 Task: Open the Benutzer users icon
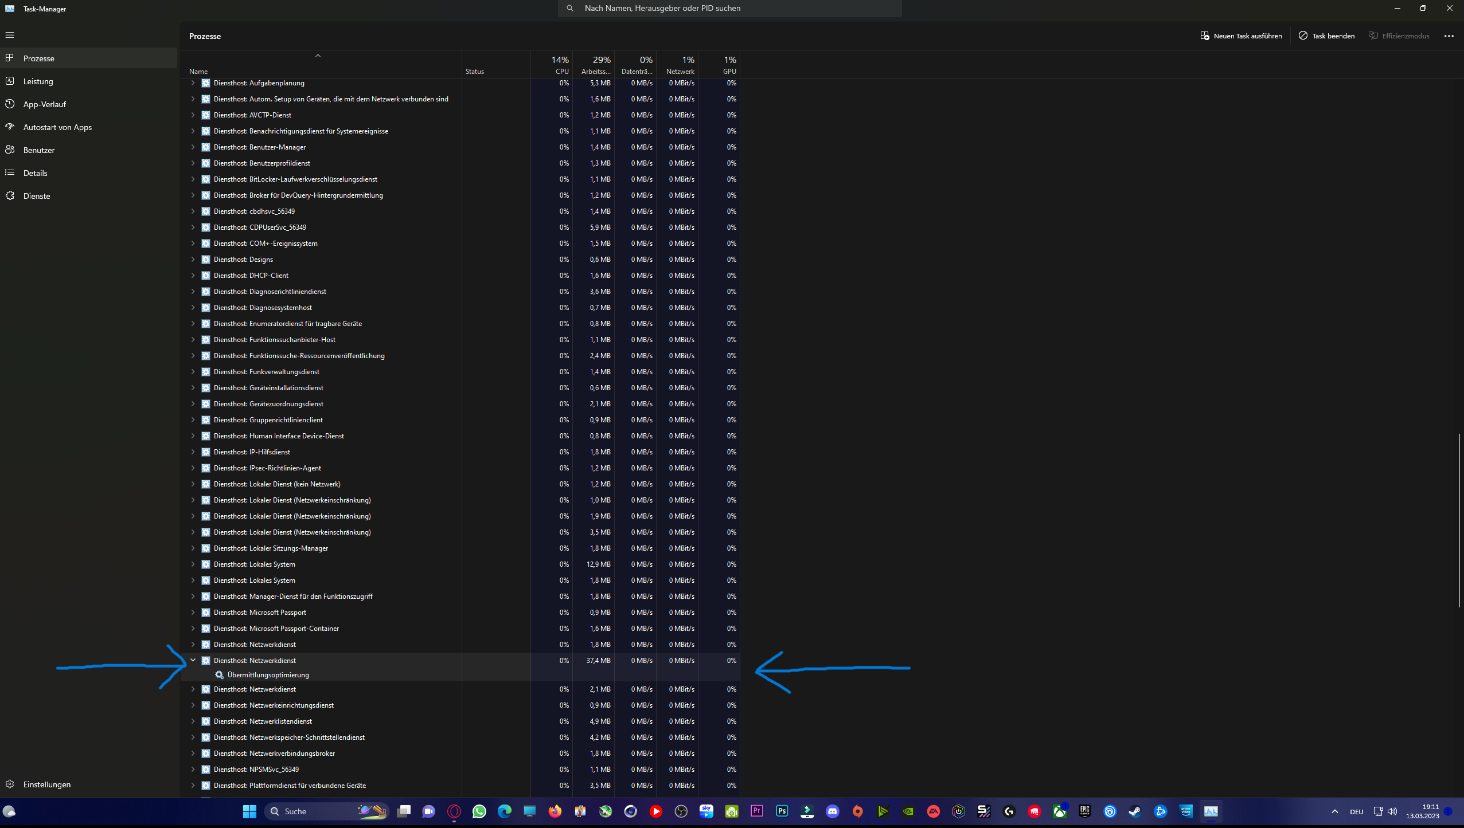point(10,150)
